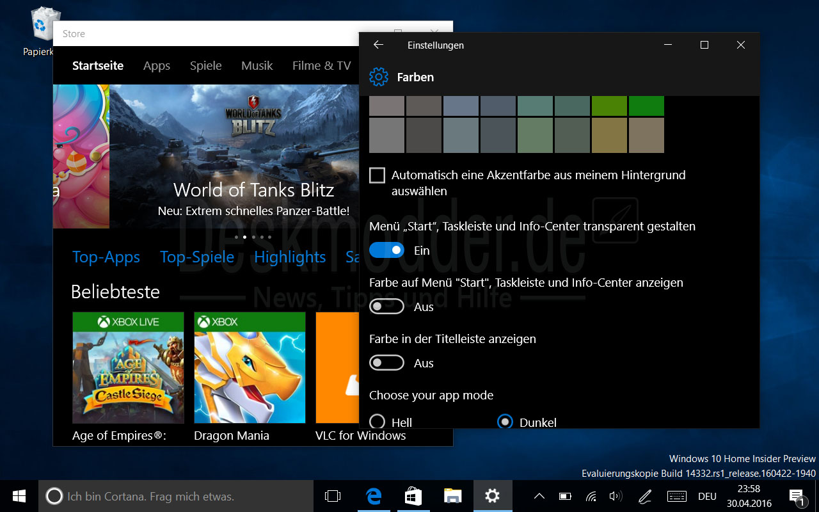The height and width of the screenshot is (512, 819).
Task: Open Task View from the taskbar
Action: point(333,496)
